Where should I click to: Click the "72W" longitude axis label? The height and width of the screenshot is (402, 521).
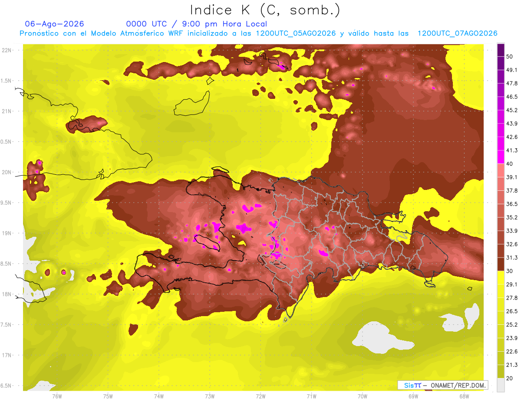260,396
